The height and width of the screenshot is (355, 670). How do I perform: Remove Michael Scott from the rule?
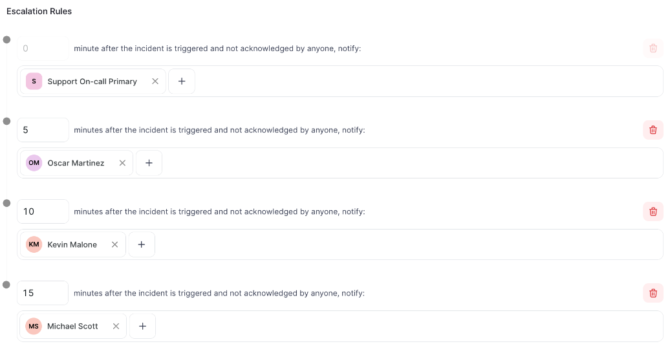tap(116, 326)
